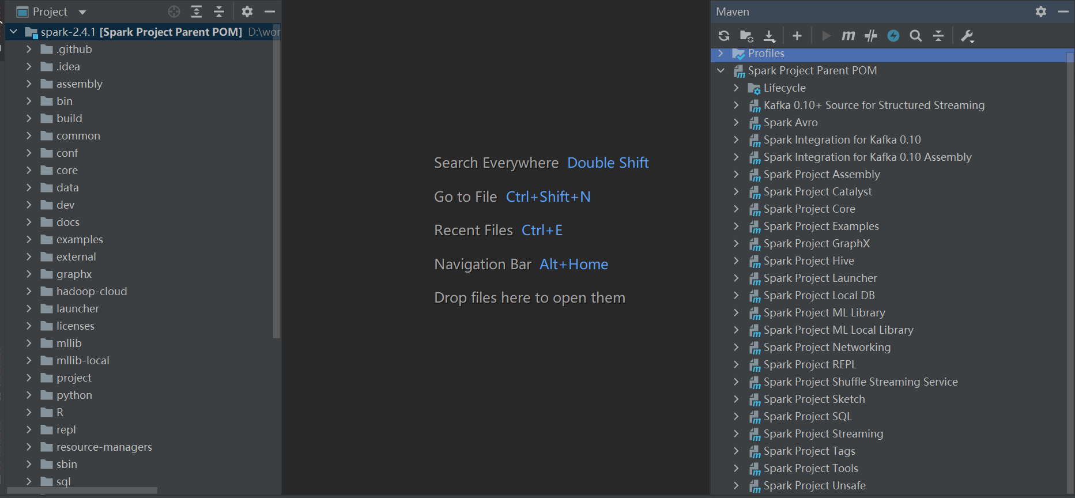
Task: Select the mllib-local folder
Action: click(x=83, y=360)
